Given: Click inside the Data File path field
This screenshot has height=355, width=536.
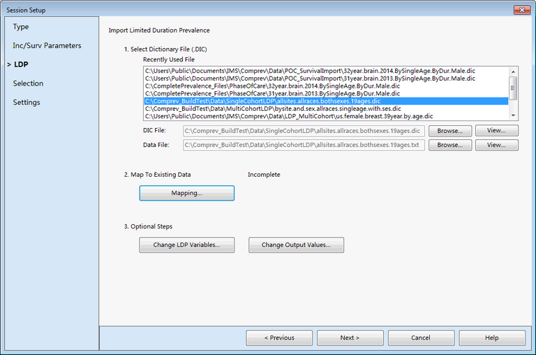Looking at the screenshot, I should coord(304,145).
